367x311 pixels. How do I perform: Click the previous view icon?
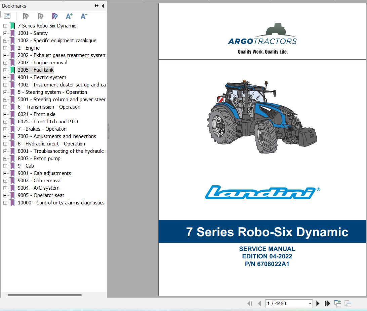tap(337, 303)
